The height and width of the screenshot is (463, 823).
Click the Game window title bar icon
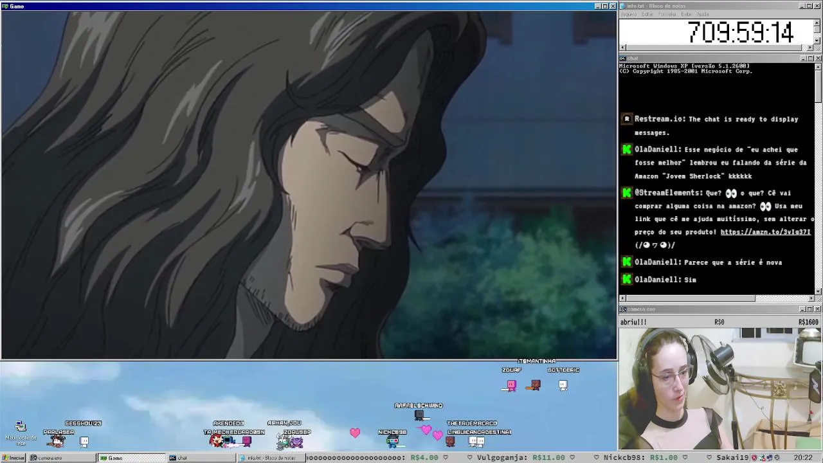[5, 6]
